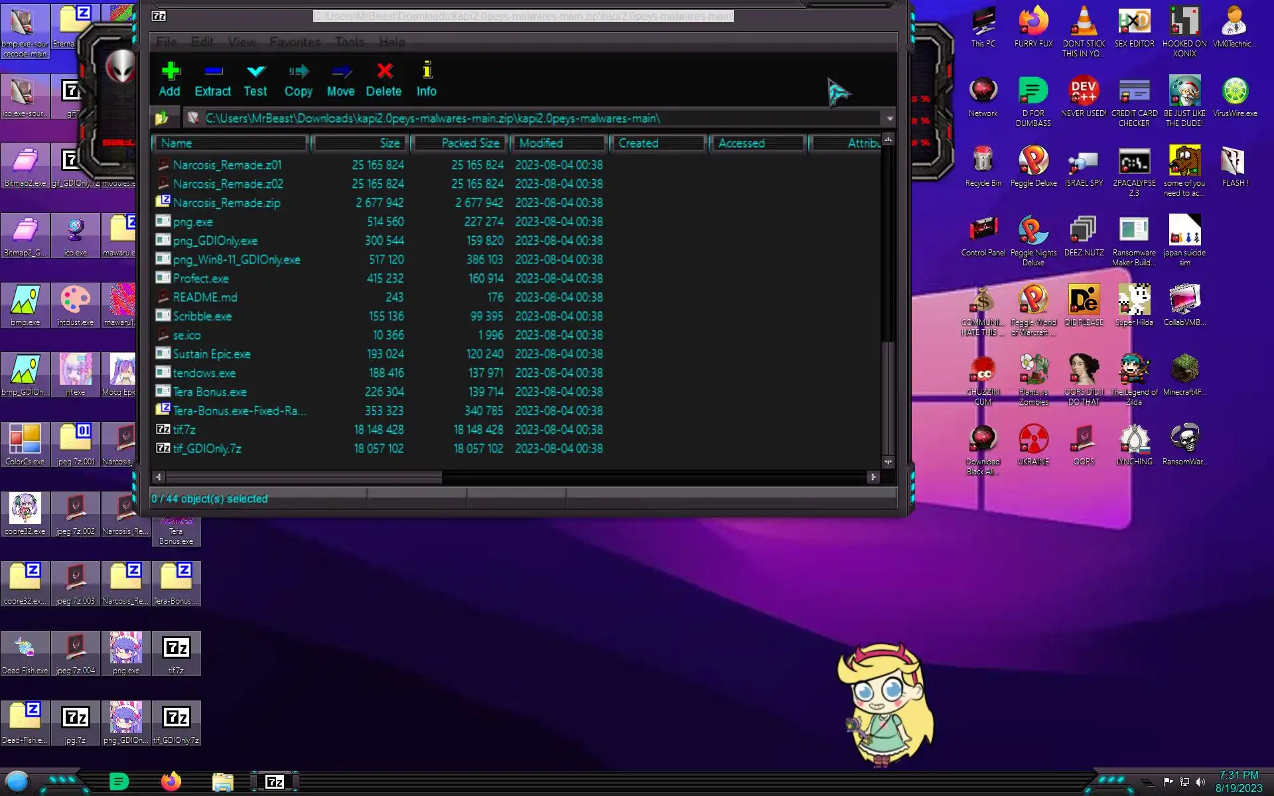1274x796 pixels.
Task: Click the horizontal scrollbar right arrow
Action: pos(873,477)
